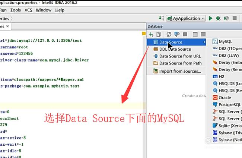Click the yellow inspection indicator in editor
Screen dimensions: 242x158
click(x=144, y=34)
